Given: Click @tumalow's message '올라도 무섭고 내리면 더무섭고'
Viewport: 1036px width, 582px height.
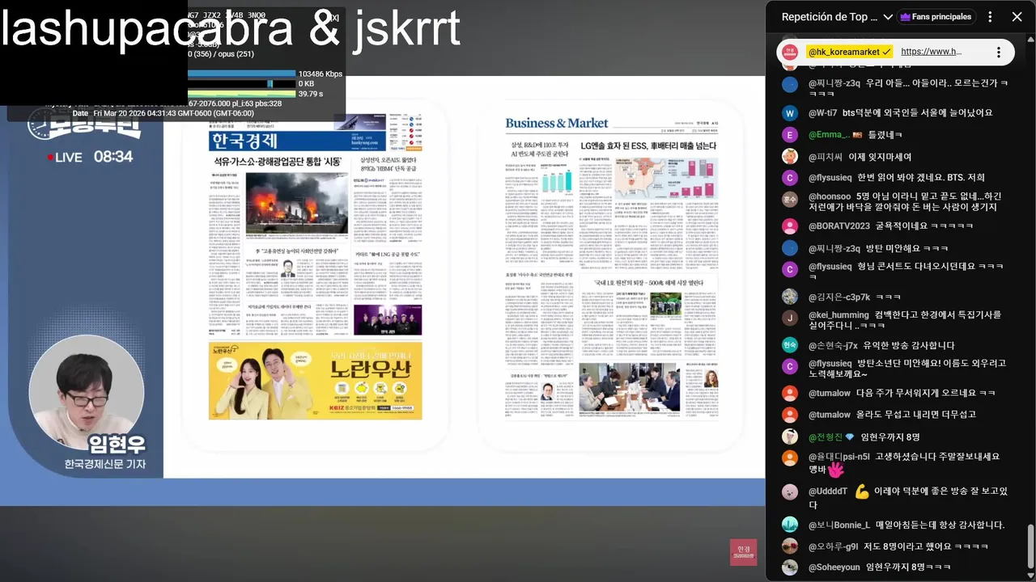Looking at the screenshot, I should [916, 415].
